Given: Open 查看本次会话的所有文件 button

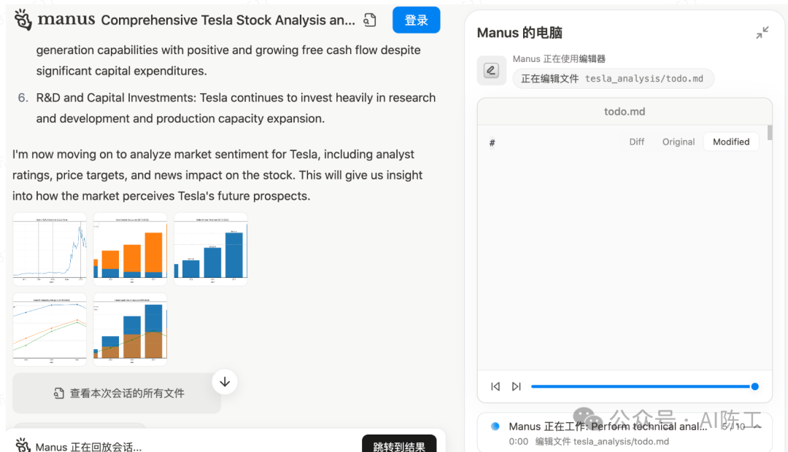Looking at the screenshot, I should coord(117,393).
